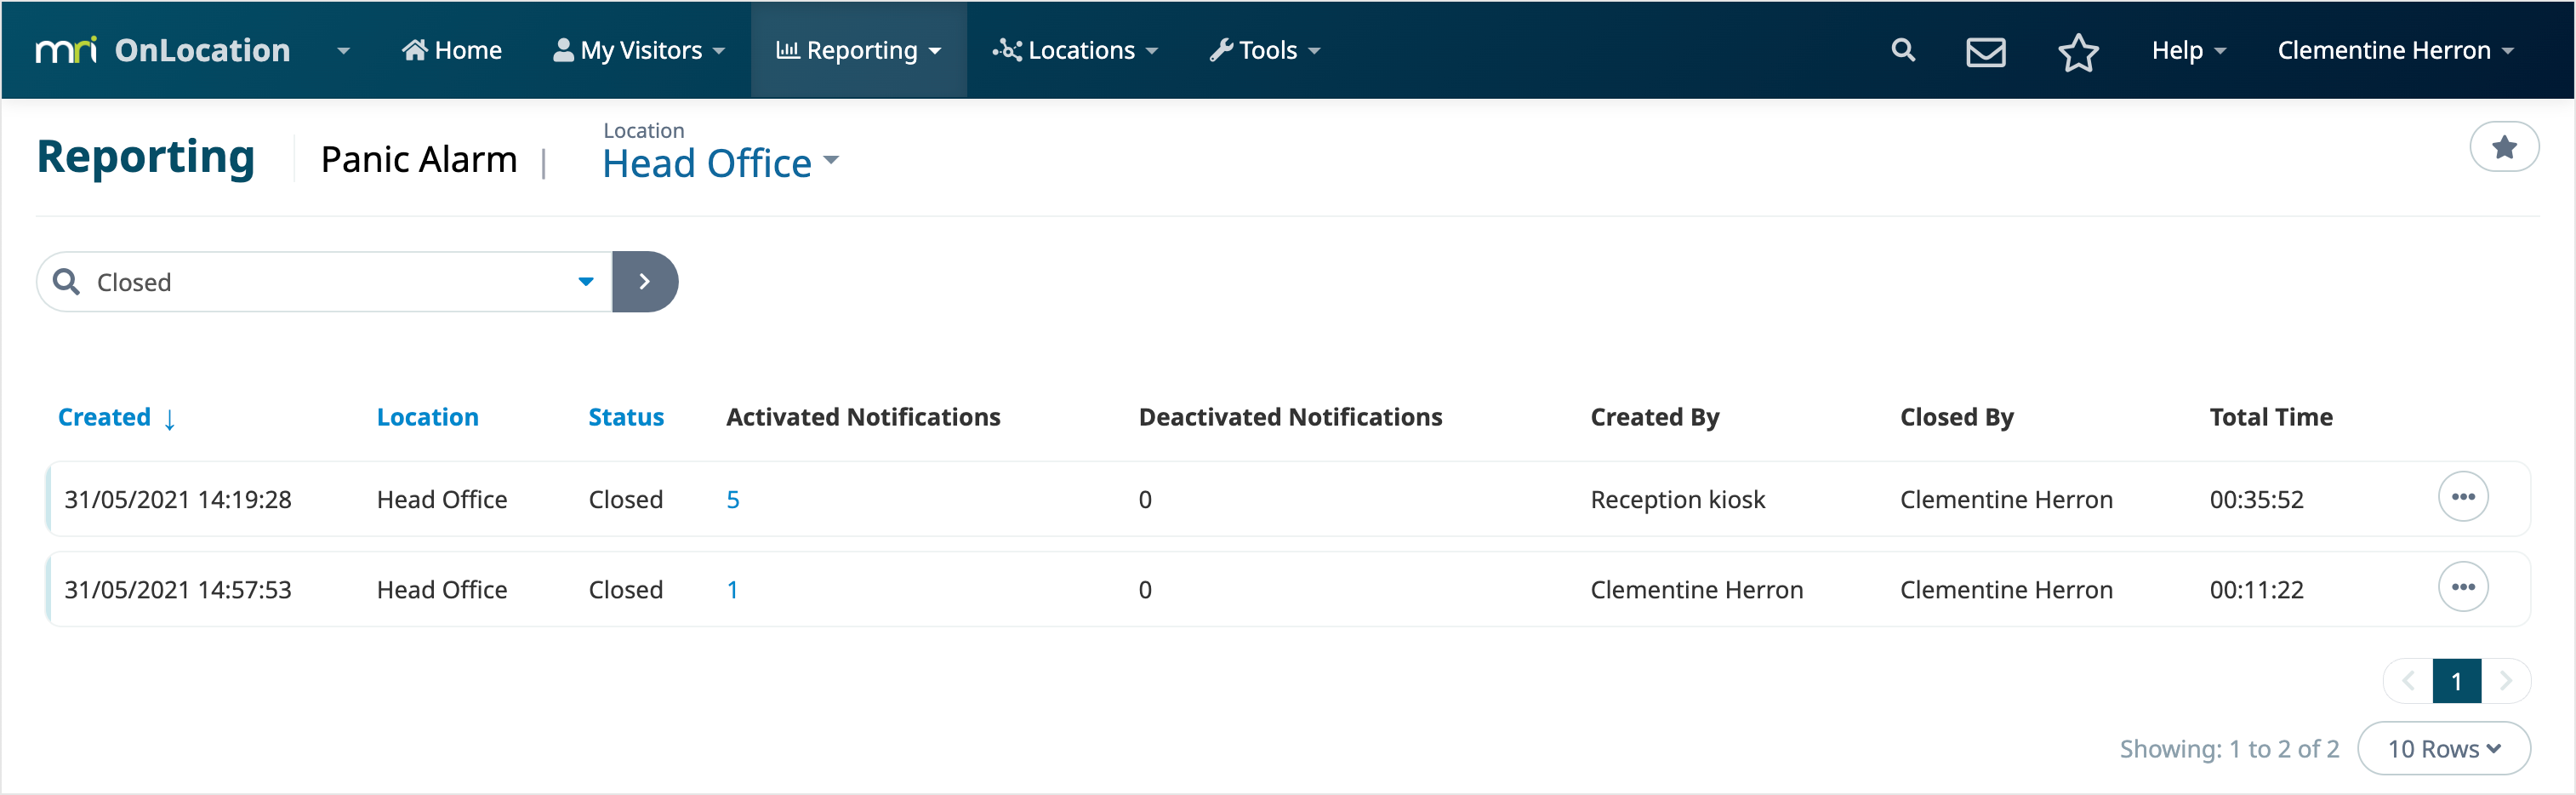Click total time 00:11:22

(x=2256, y=589)
